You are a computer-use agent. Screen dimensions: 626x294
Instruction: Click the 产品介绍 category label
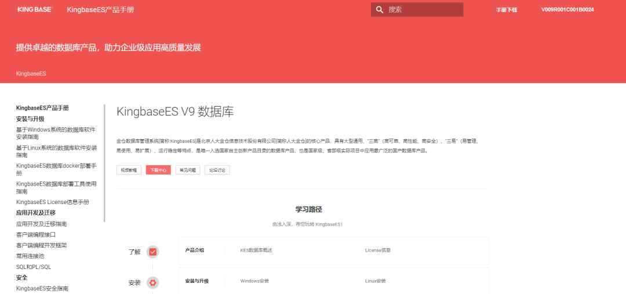[x=195, y=251]
